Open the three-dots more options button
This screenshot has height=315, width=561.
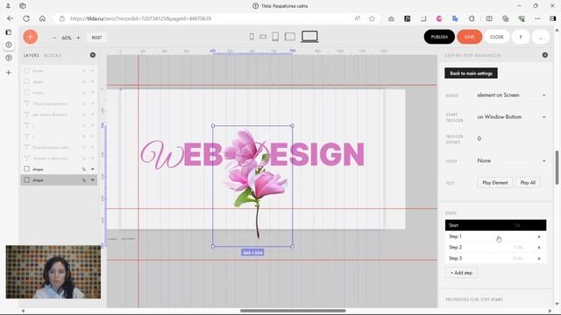click(541, 37)
